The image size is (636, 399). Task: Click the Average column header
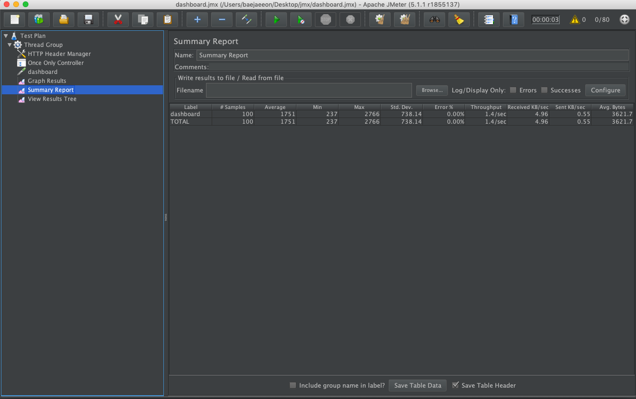(275, 107)
